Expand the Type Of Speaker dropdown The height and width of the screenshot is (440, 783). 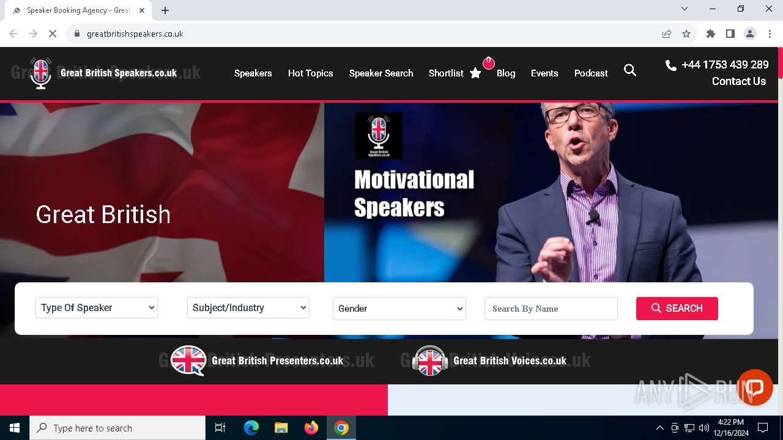[97, 307]
